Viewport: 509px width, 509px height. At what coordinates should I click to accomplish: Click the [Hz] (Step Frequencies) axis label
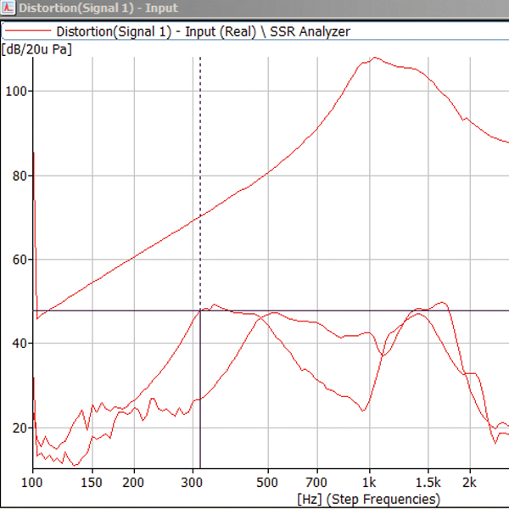tap(368, 499)
